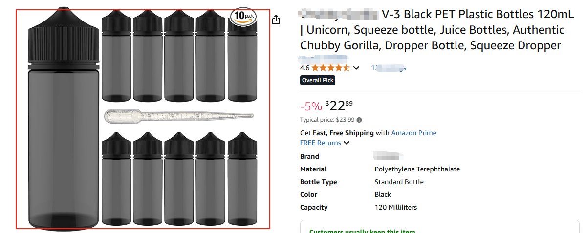Expand the rating breakdown chevron

pyautogui.click(x=356, y=68)
